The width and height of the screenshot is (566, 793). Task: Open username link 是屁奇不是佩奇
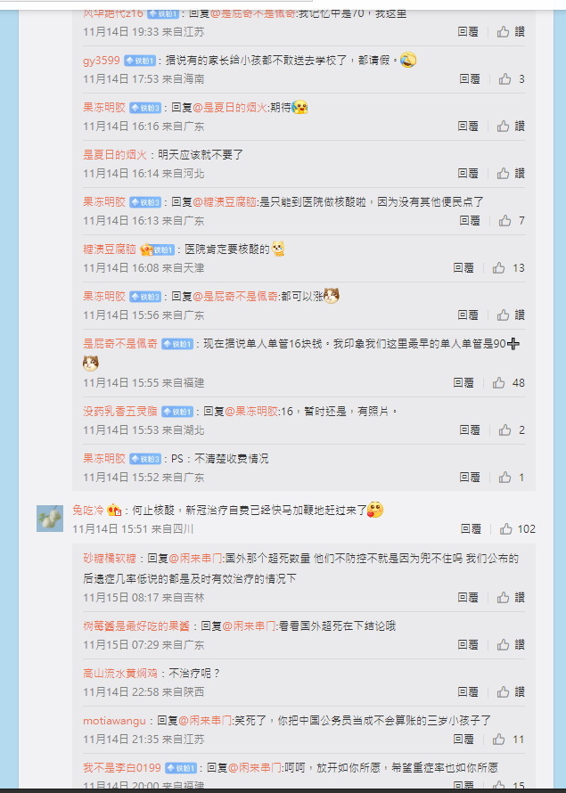click(x=120, y=344)
